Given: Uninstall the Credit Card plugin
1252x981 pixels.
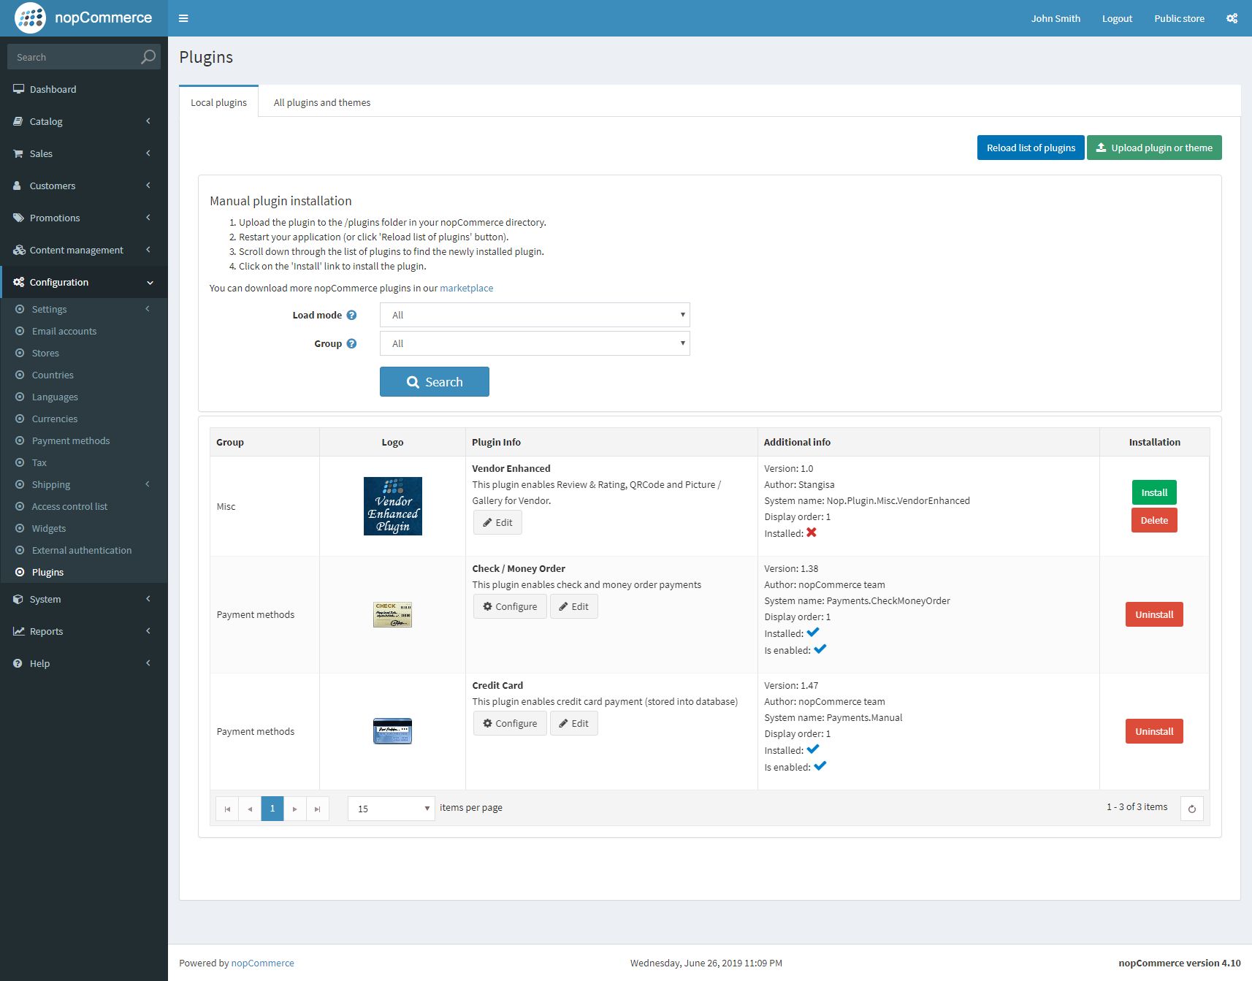Looking at the screenshot, I should pos(1154,731).
